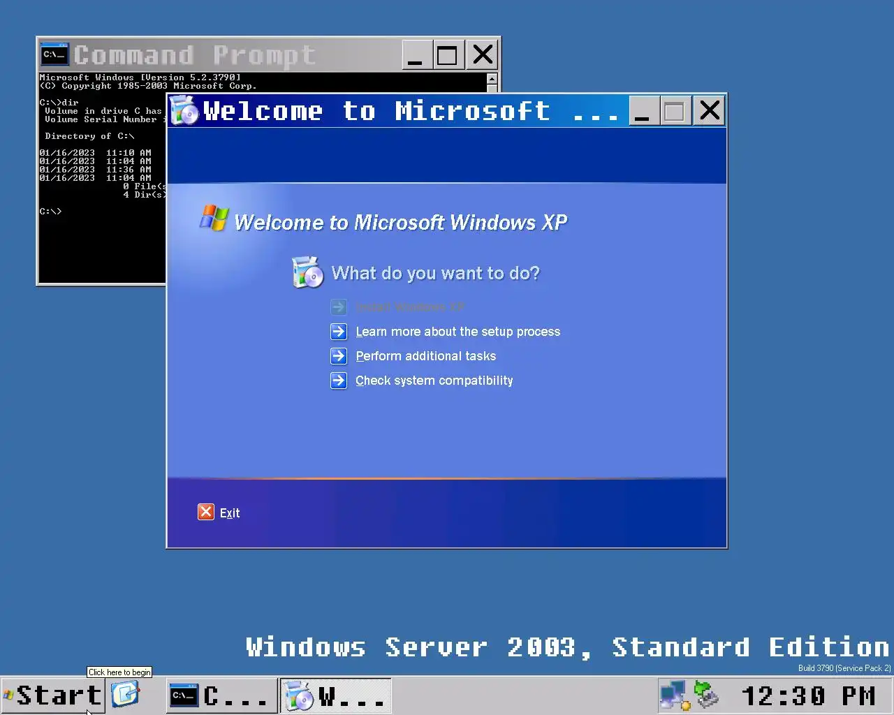Screen dimensions: 894x715
Task: Click the safely remove hardware tray icon
Action: pos(705,695)
